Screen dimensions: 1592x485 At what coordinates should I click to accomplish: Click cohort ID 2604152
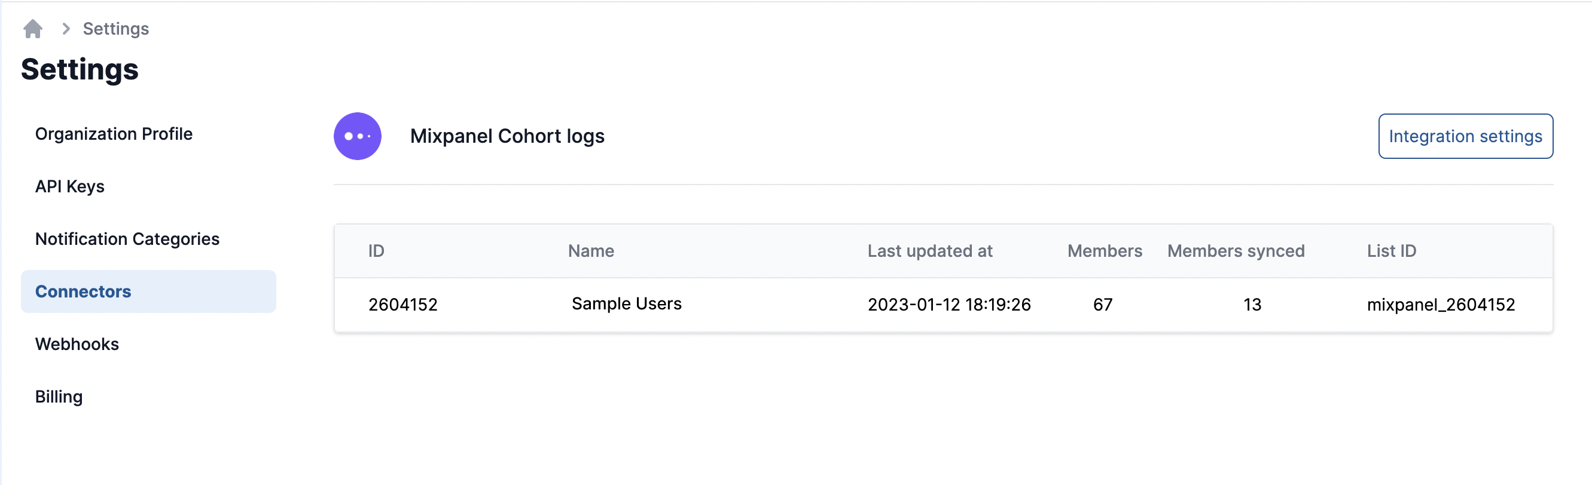point(403,304)
